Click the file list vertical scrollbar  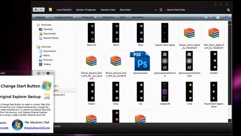click(230, 65)
